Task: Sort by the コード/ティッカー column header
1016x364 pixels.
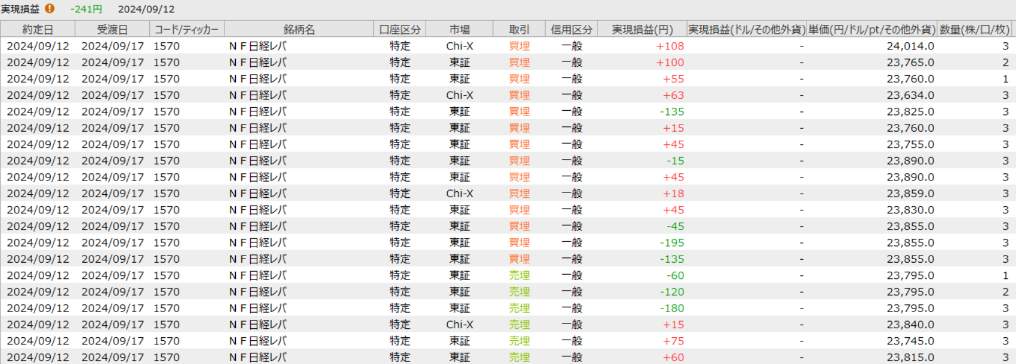Action: pyautogui.click(x=186, y=29)
